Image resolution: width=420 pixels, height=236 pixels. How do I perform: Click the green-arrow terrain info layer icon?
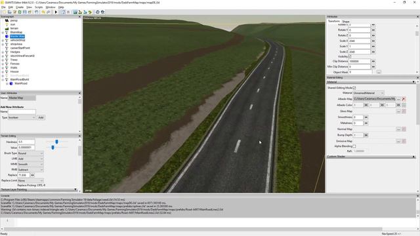click(91, 12)
